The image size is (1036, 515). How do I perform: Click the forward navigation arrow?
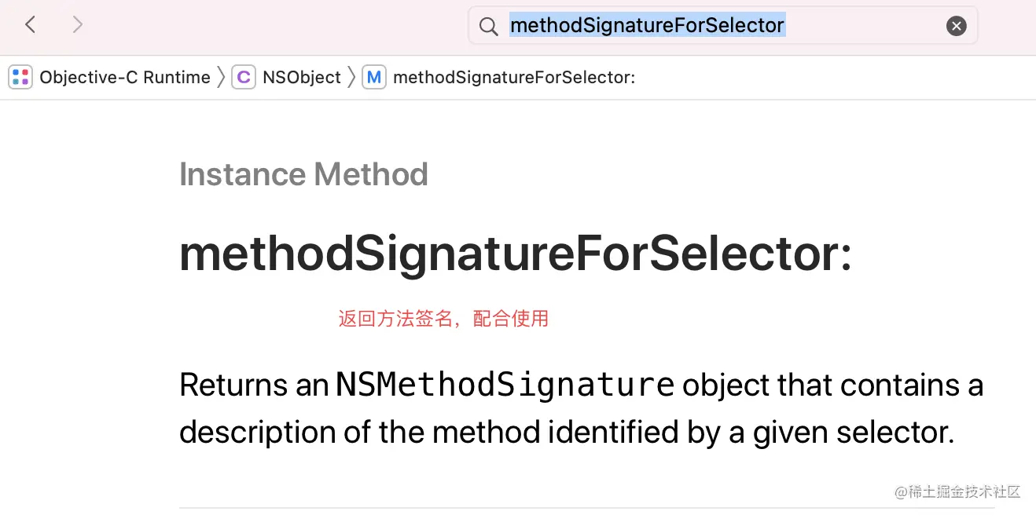77,25
